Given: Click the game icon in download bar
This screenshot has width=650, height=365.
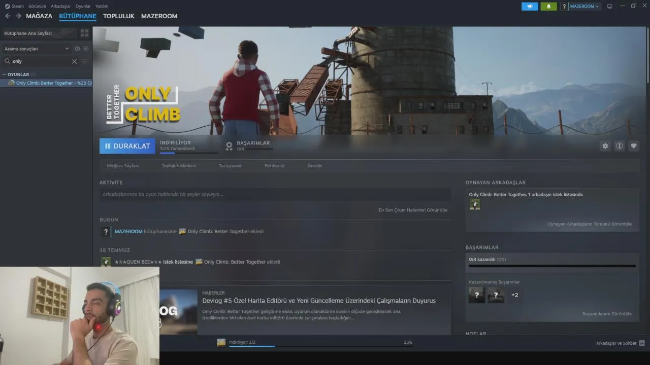Looking at the screenshot, I should (221, 343).
